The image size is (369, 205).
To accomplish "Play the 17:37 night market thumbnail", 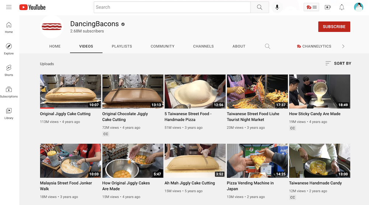I will 257,91.
